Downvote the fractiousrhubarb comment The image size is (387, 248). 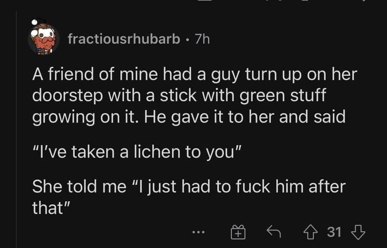[358, 233]
